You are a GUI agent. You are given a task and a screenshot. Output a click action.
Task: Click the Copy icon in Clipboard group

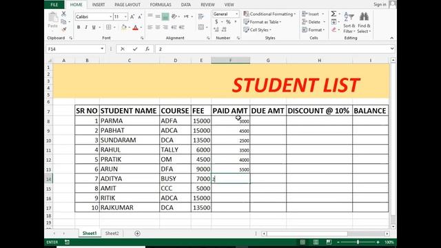pyautogui.click(x=63, y=21)
